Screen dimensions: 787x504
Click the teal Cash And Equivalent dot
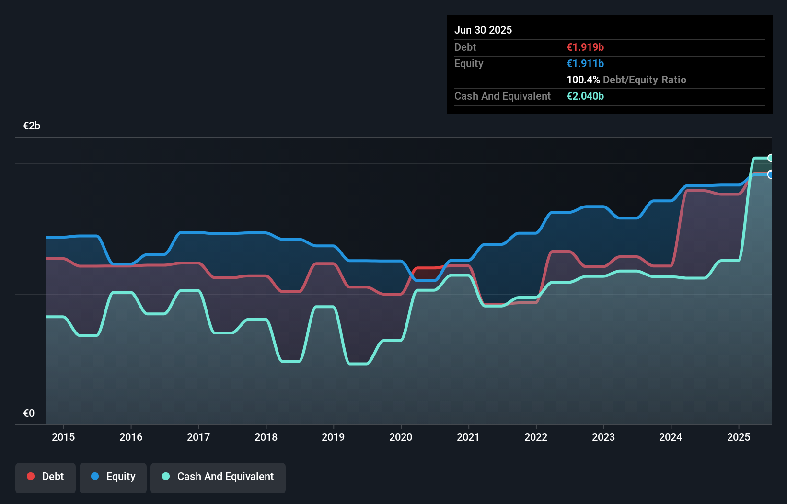[166, 476]
